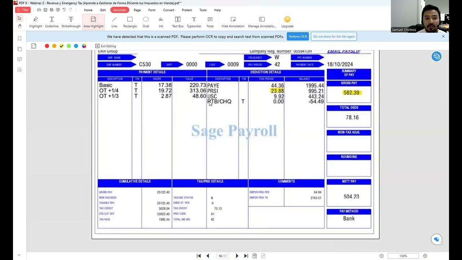Viewport: 462px width, 260px height.
Task: Zoom out with the minus button
Action: (x=382, y=256)
